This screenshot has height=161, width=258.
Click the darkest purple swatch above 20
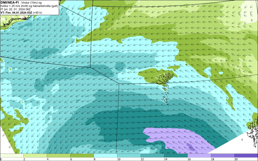pyautogui.click(x=246, y=156)
